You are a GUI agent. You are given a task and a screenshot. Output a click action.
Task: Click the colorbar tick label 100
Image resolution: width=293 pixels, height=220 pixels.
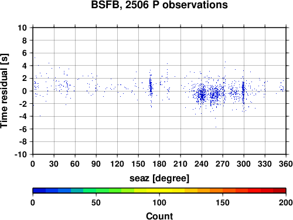(x=159, y=203)
